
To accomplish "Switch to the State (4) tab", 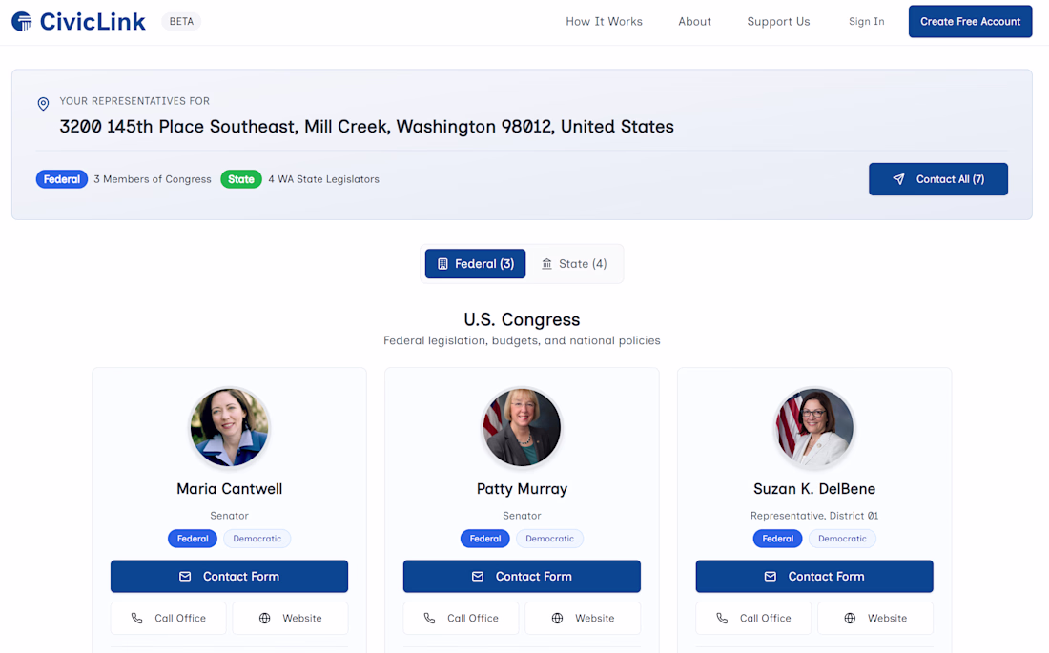I will (x=574, y=264).
